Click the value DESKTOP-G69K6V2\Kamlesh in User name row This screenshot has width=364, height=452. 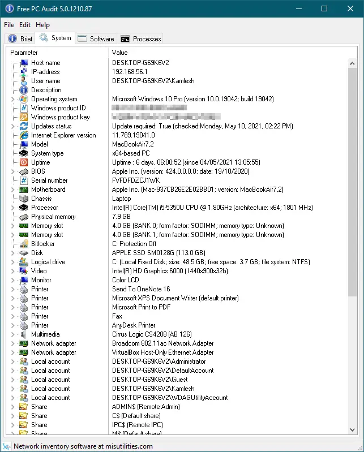pos(153,81)
